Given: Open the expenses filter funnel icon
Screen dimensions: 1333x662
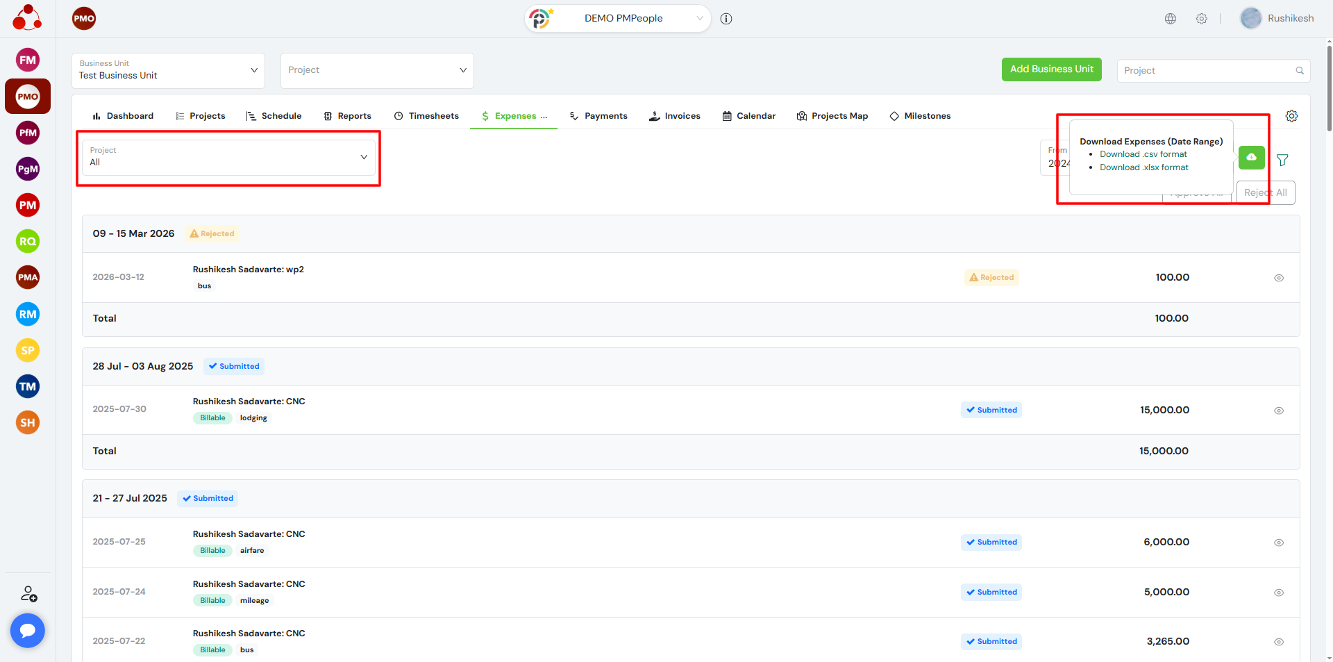Looking at the screenshot, I should (1282, 160).
